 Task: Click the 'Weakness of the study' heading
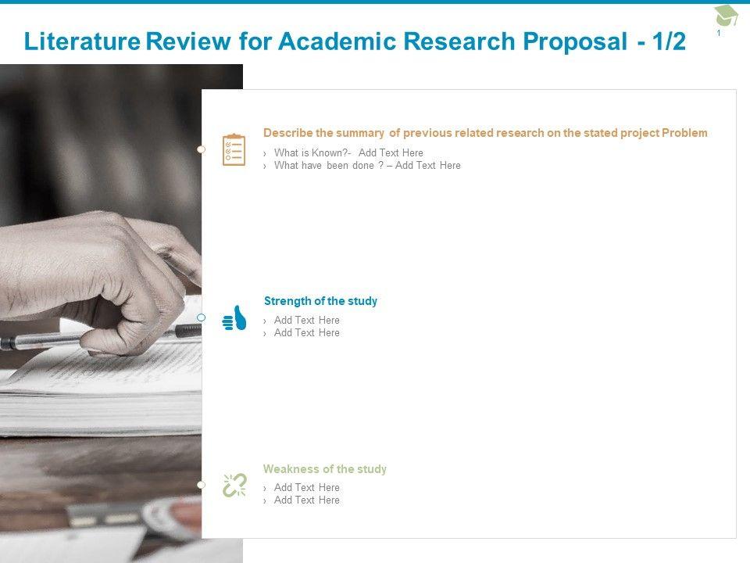pyautogui.click(x=324, y=469)
